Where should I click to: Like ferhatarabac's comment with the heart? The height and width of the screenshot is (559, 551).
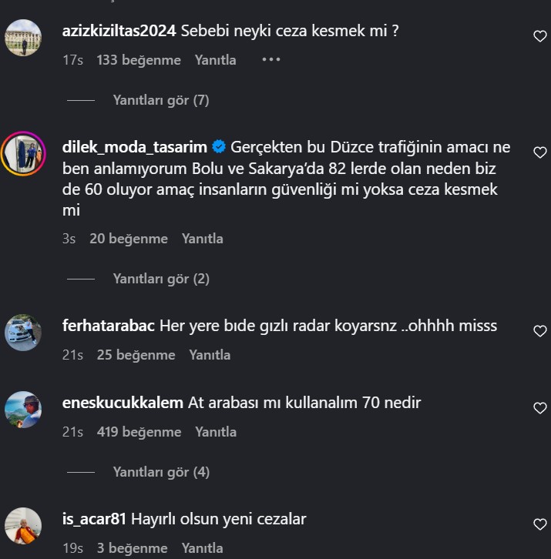(x=540, y=330)
